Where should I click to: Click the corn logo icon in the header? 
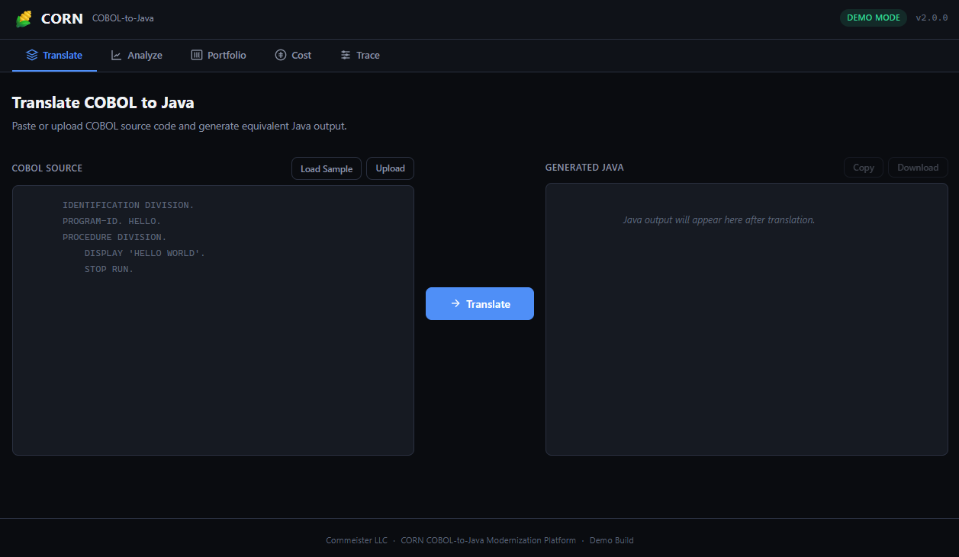24,18
